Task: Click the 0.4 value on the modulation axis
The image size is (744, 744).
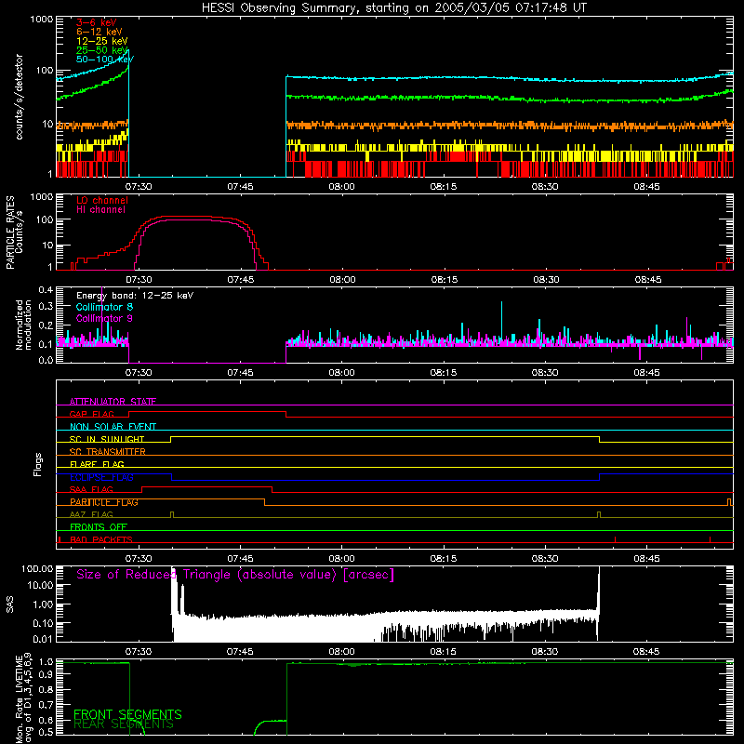Action: click(x=46, y=290)
